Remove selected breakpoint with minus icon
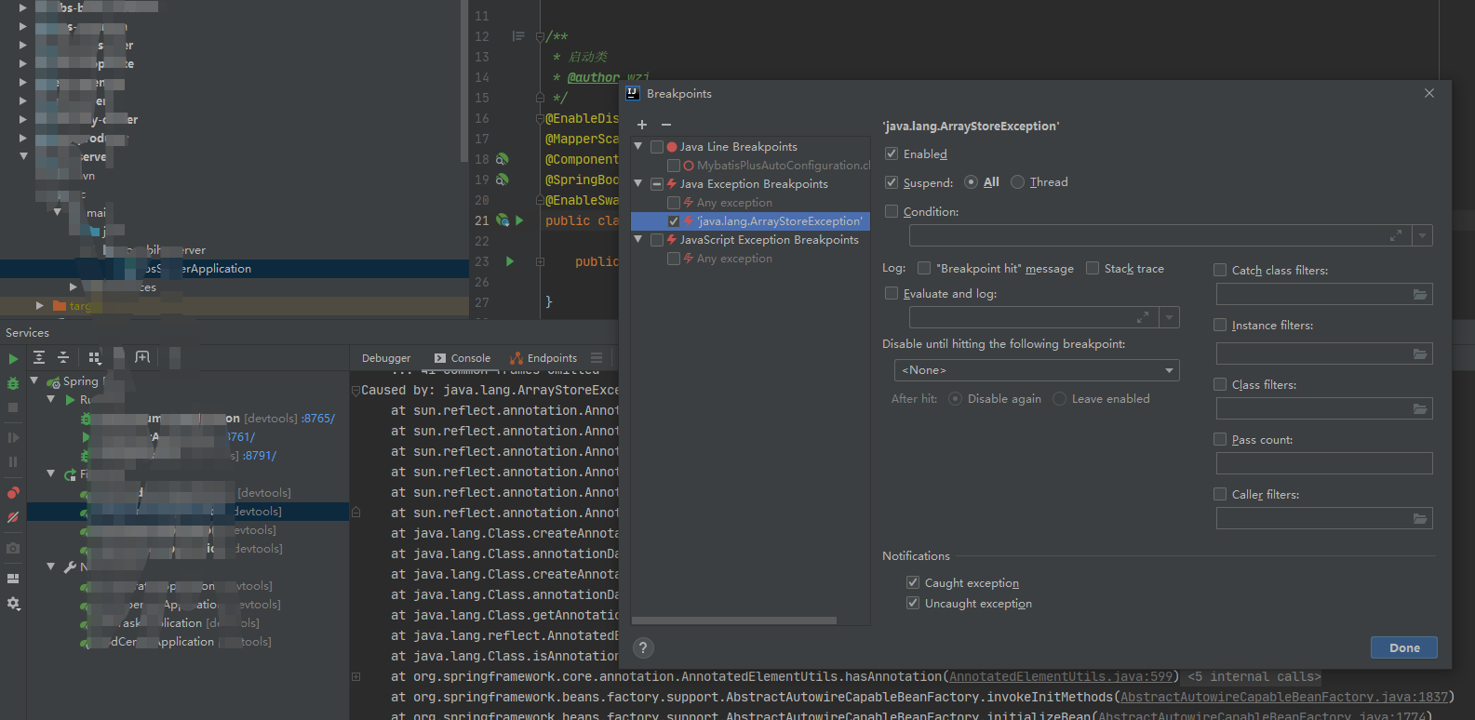Viewport: 1475px width, 720px height. click(666, 125)
